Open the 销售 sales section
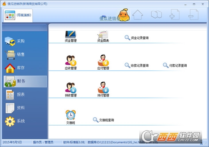The width and height of the screenshot is (209, 147). pyautogui.click(x=15, y=54)
